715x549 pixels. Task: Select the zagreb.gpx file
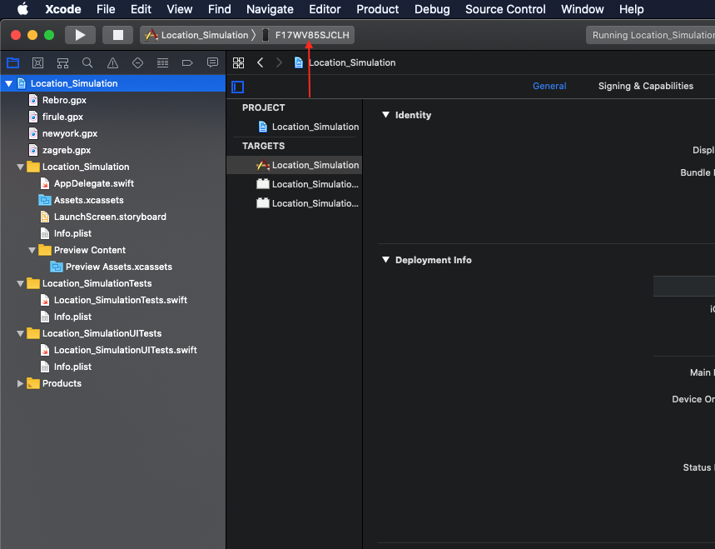point(67,150)
